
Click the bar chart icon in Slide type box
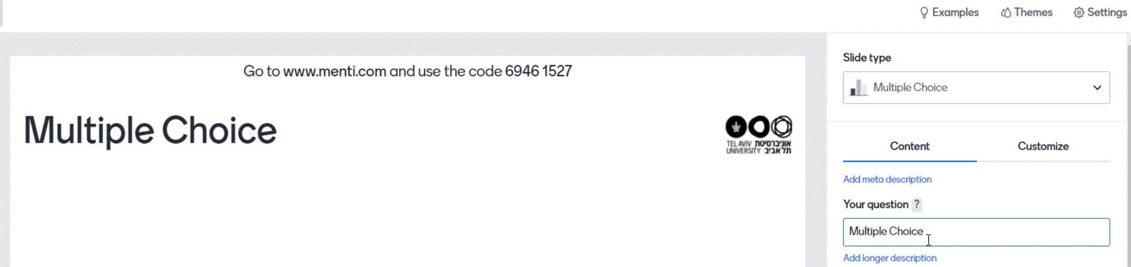859,88
